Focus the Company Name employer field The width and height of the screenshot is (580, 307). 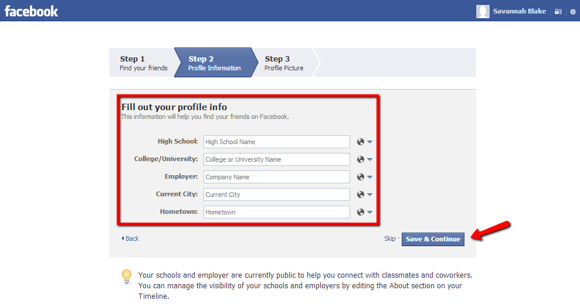[x=276, y=177]
